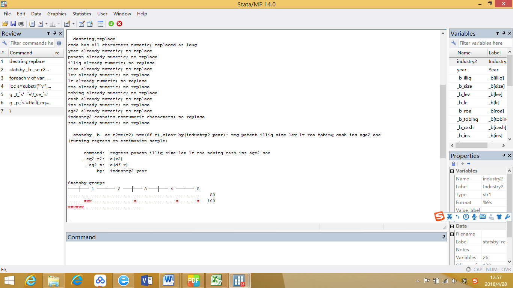
Task: Click the Properties previous-variable arrow
Action: (x=462, y=163)
